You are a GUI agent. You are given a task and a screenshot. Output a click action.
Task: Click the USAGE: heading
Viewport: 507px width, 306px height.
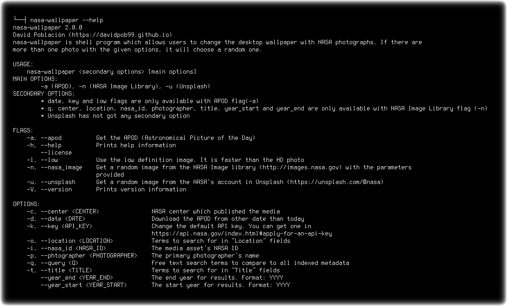pyautogui.click(x=23, y=64)
